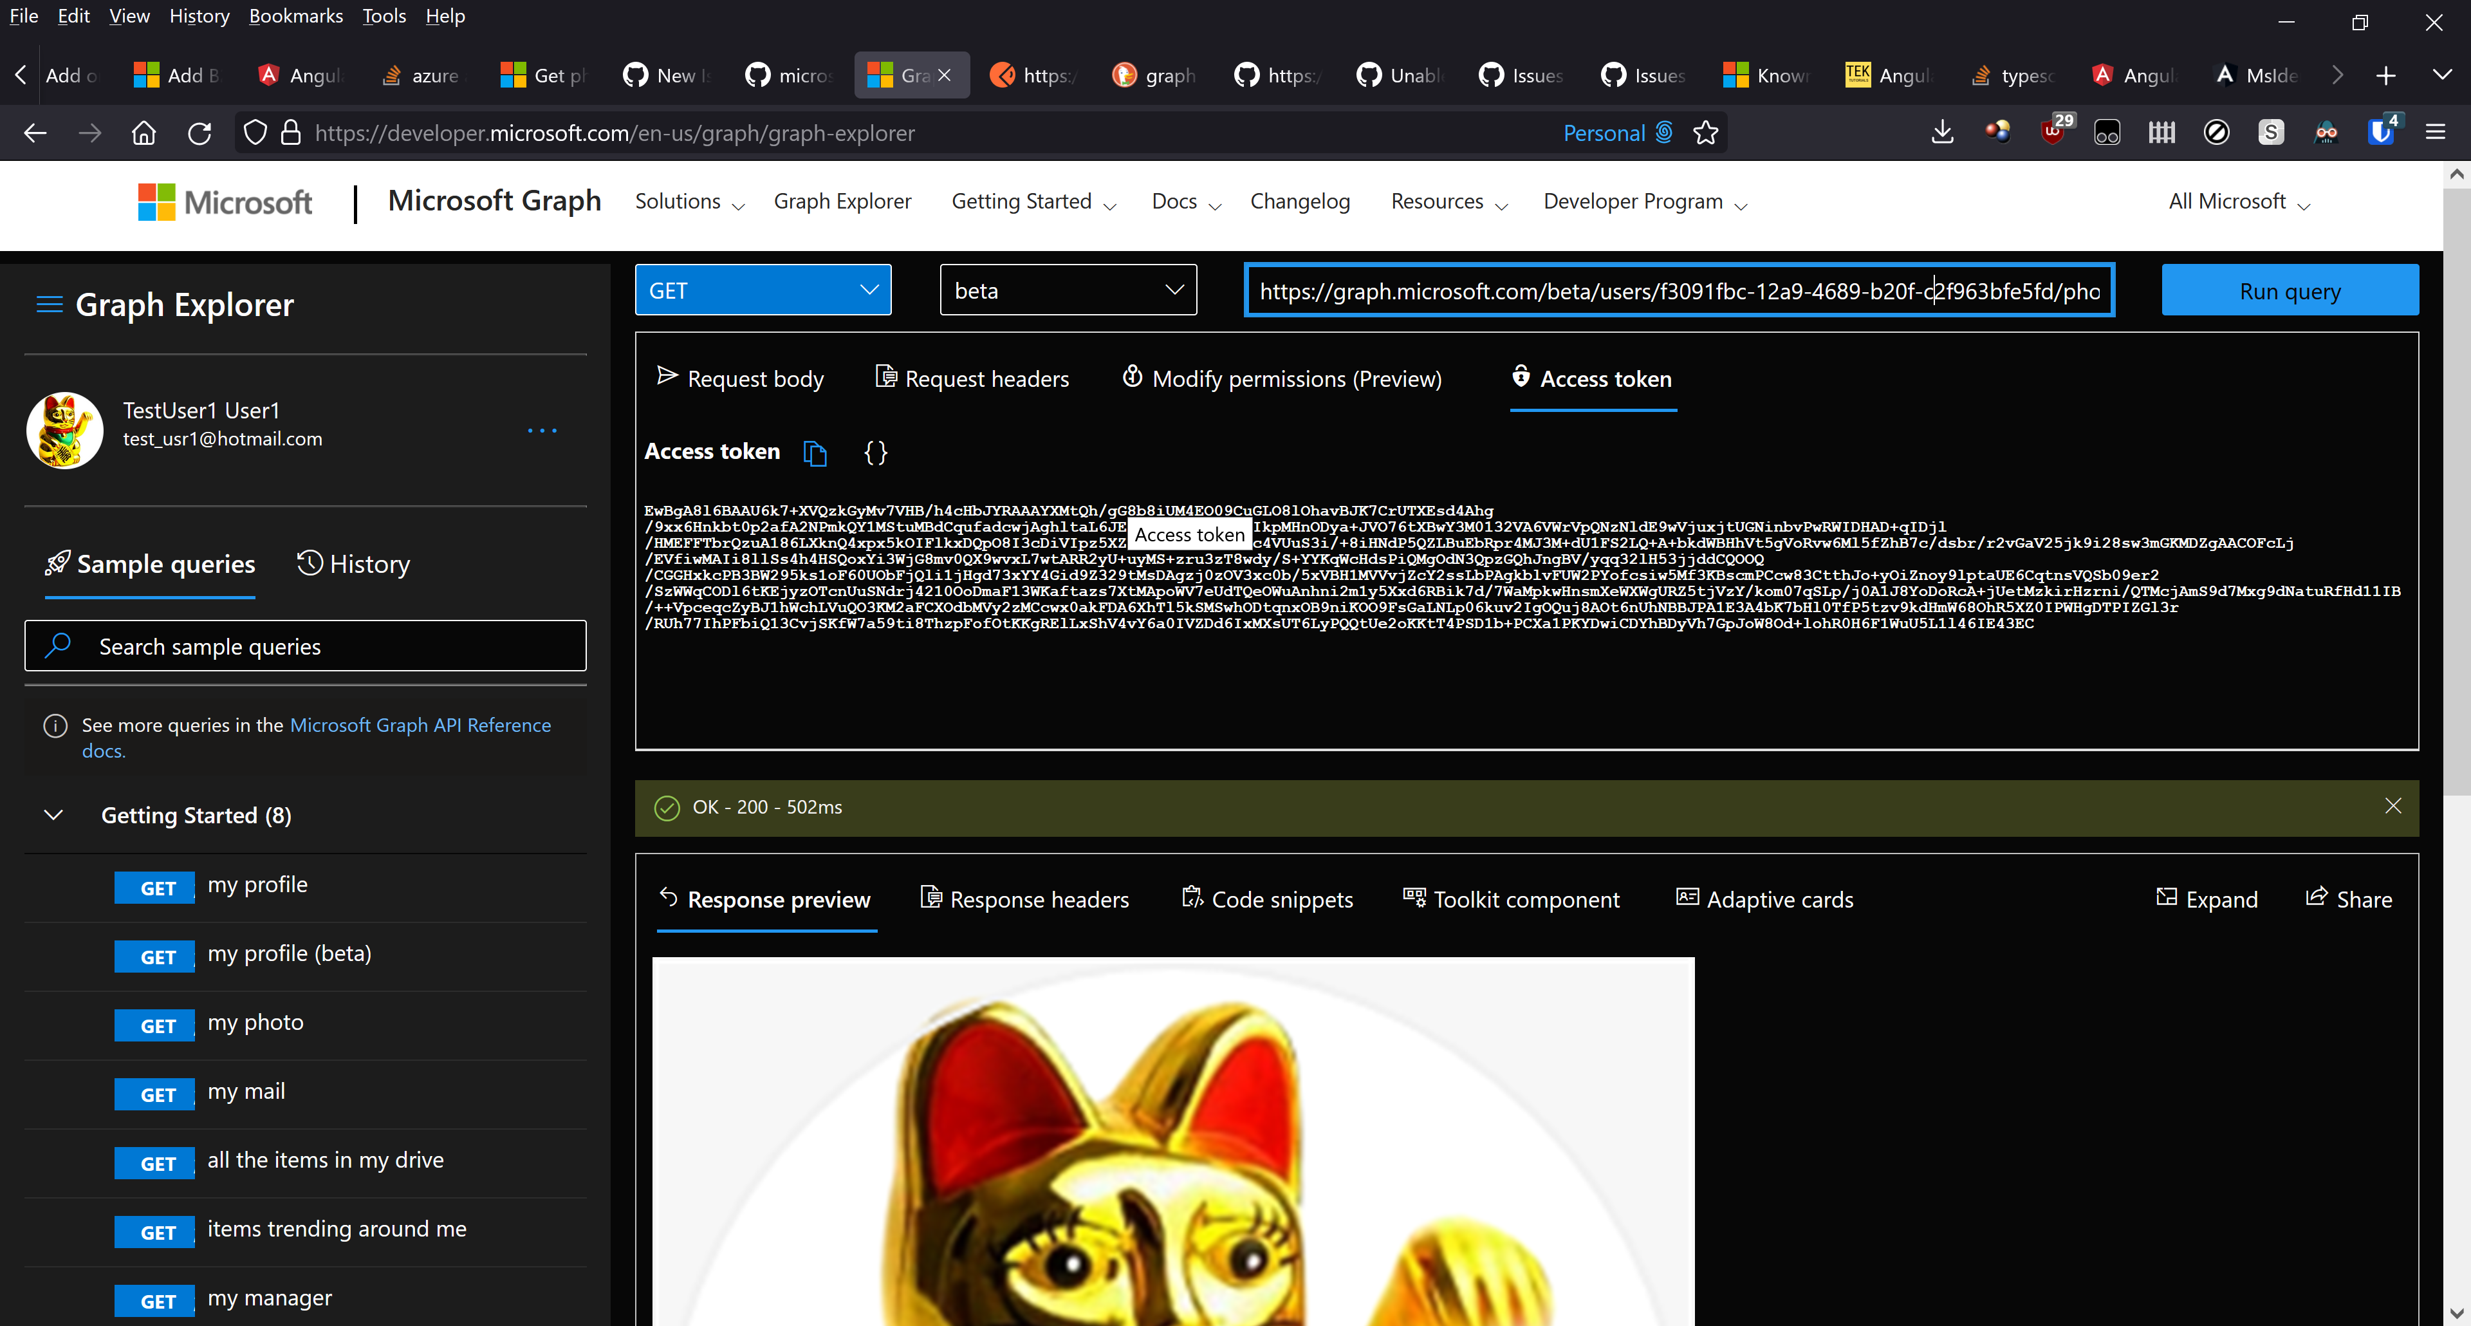The width and height of the screenshot is (2471, 1326).
Task: Expand the response preview panel
Action: click(x=2207, y=899)
